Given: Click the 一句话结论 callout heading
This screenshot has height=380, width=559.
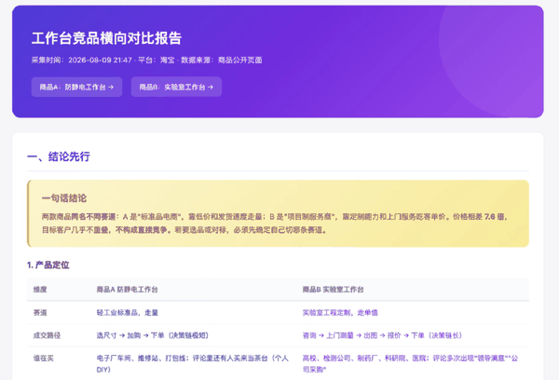Looking at the screenshot, I should [64, 198].
